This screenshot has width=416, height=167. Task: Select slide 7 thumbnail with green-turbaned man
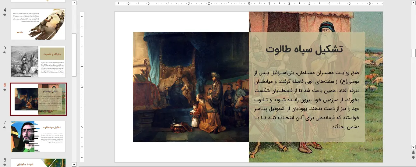coord(38,137)
